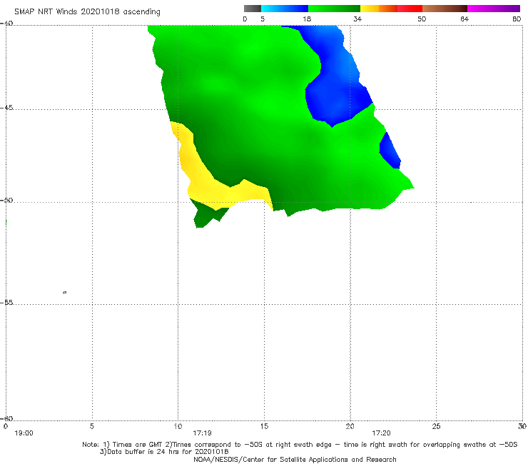Click the color bar label '80'
Image resolution: width=528 pixels, height=464 pixels.
[517, 19]
